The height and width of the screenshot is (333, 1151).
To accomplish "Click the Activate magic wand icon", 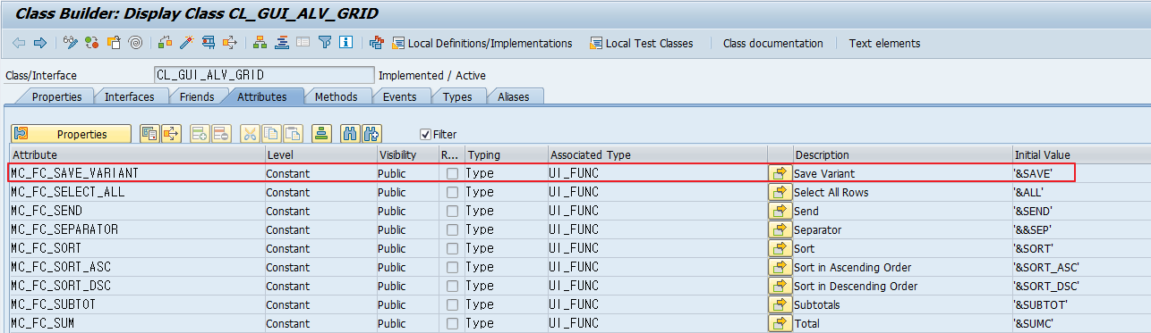I will [x=187, y=43].
